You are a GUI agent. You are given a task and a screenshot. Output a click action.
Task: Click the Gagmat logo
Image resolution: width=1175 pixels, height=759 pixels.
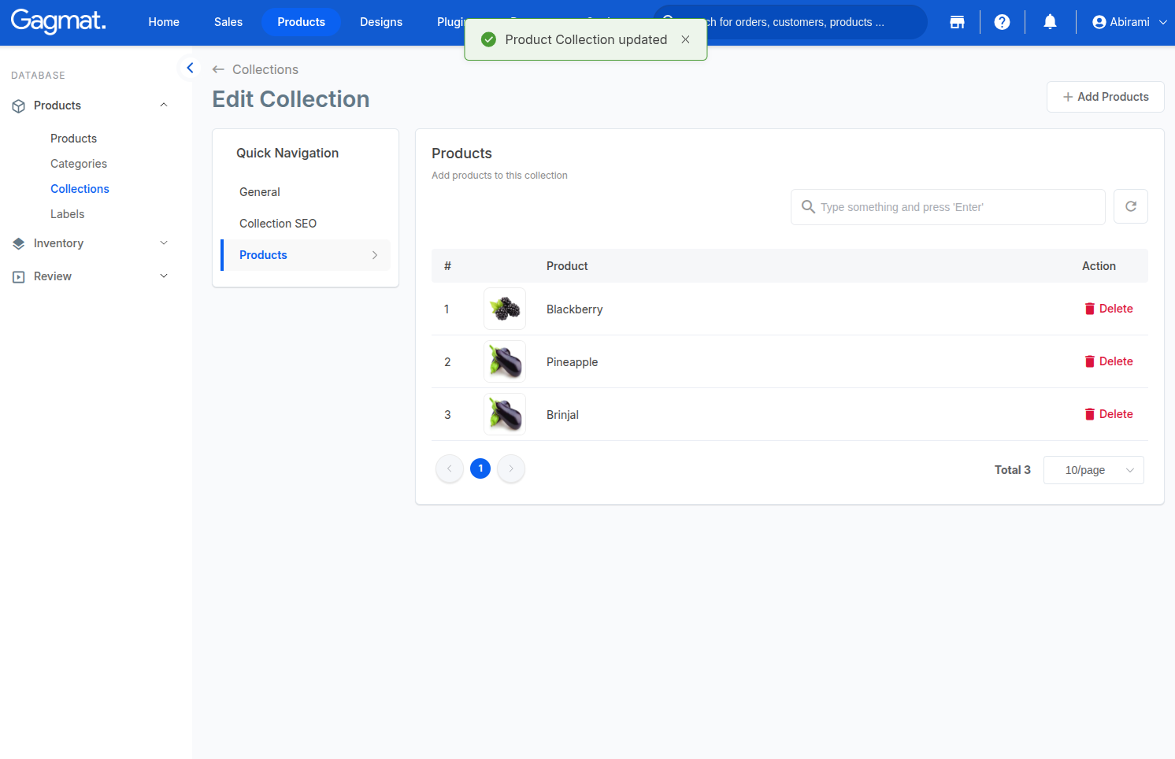coord(58,21)
